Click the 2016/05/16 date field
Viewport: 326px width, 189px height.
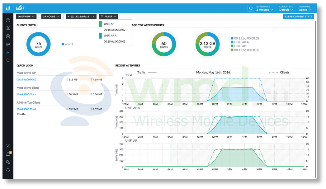click(x=82, y=17)
